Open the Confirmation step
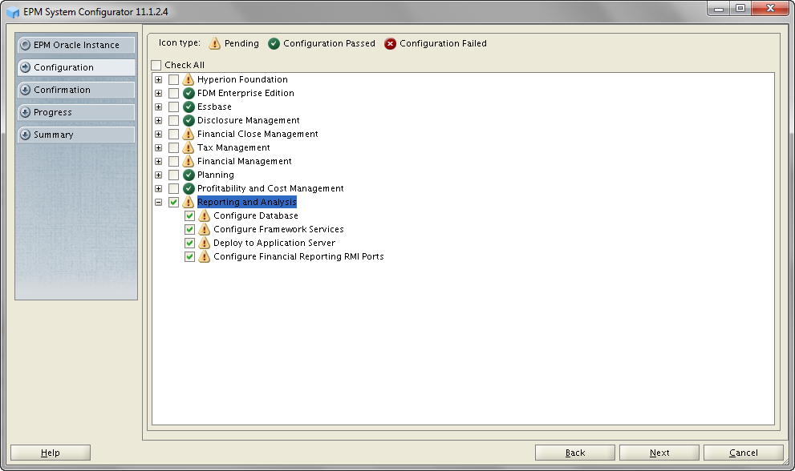This screenshot has height=471, width=795. pos(76,90)
